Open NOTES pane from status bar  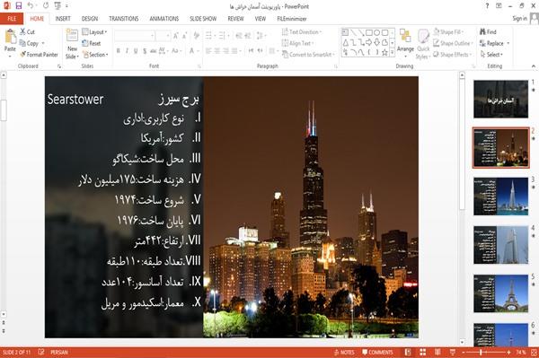[344, 352]
